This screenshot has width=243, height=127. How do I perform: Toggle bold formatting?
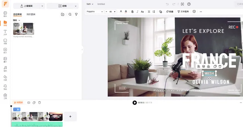tap(132, 12)
